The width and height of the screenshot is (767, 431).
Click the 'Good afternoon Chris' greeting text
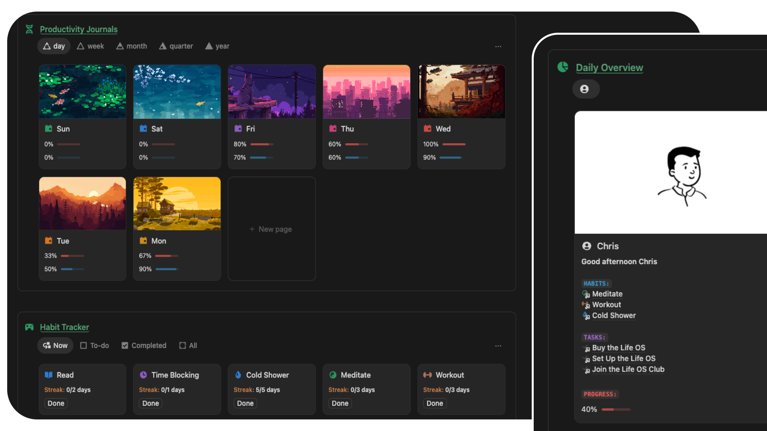pos(619,262)
